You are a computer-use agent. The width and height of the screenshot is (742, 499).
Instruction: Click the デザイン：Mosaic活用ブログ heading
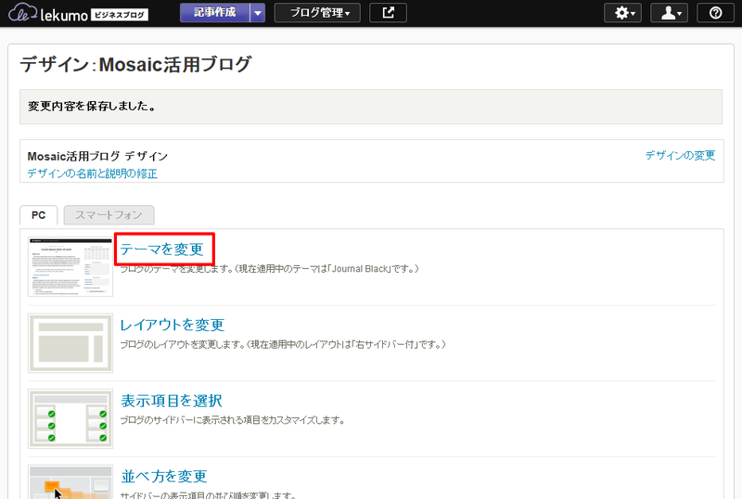[x=135, y=64]
